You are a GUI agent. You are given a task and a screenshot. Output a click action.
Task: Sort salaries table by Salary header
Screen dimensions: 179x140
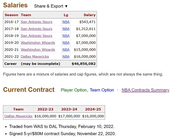(83, 15)
